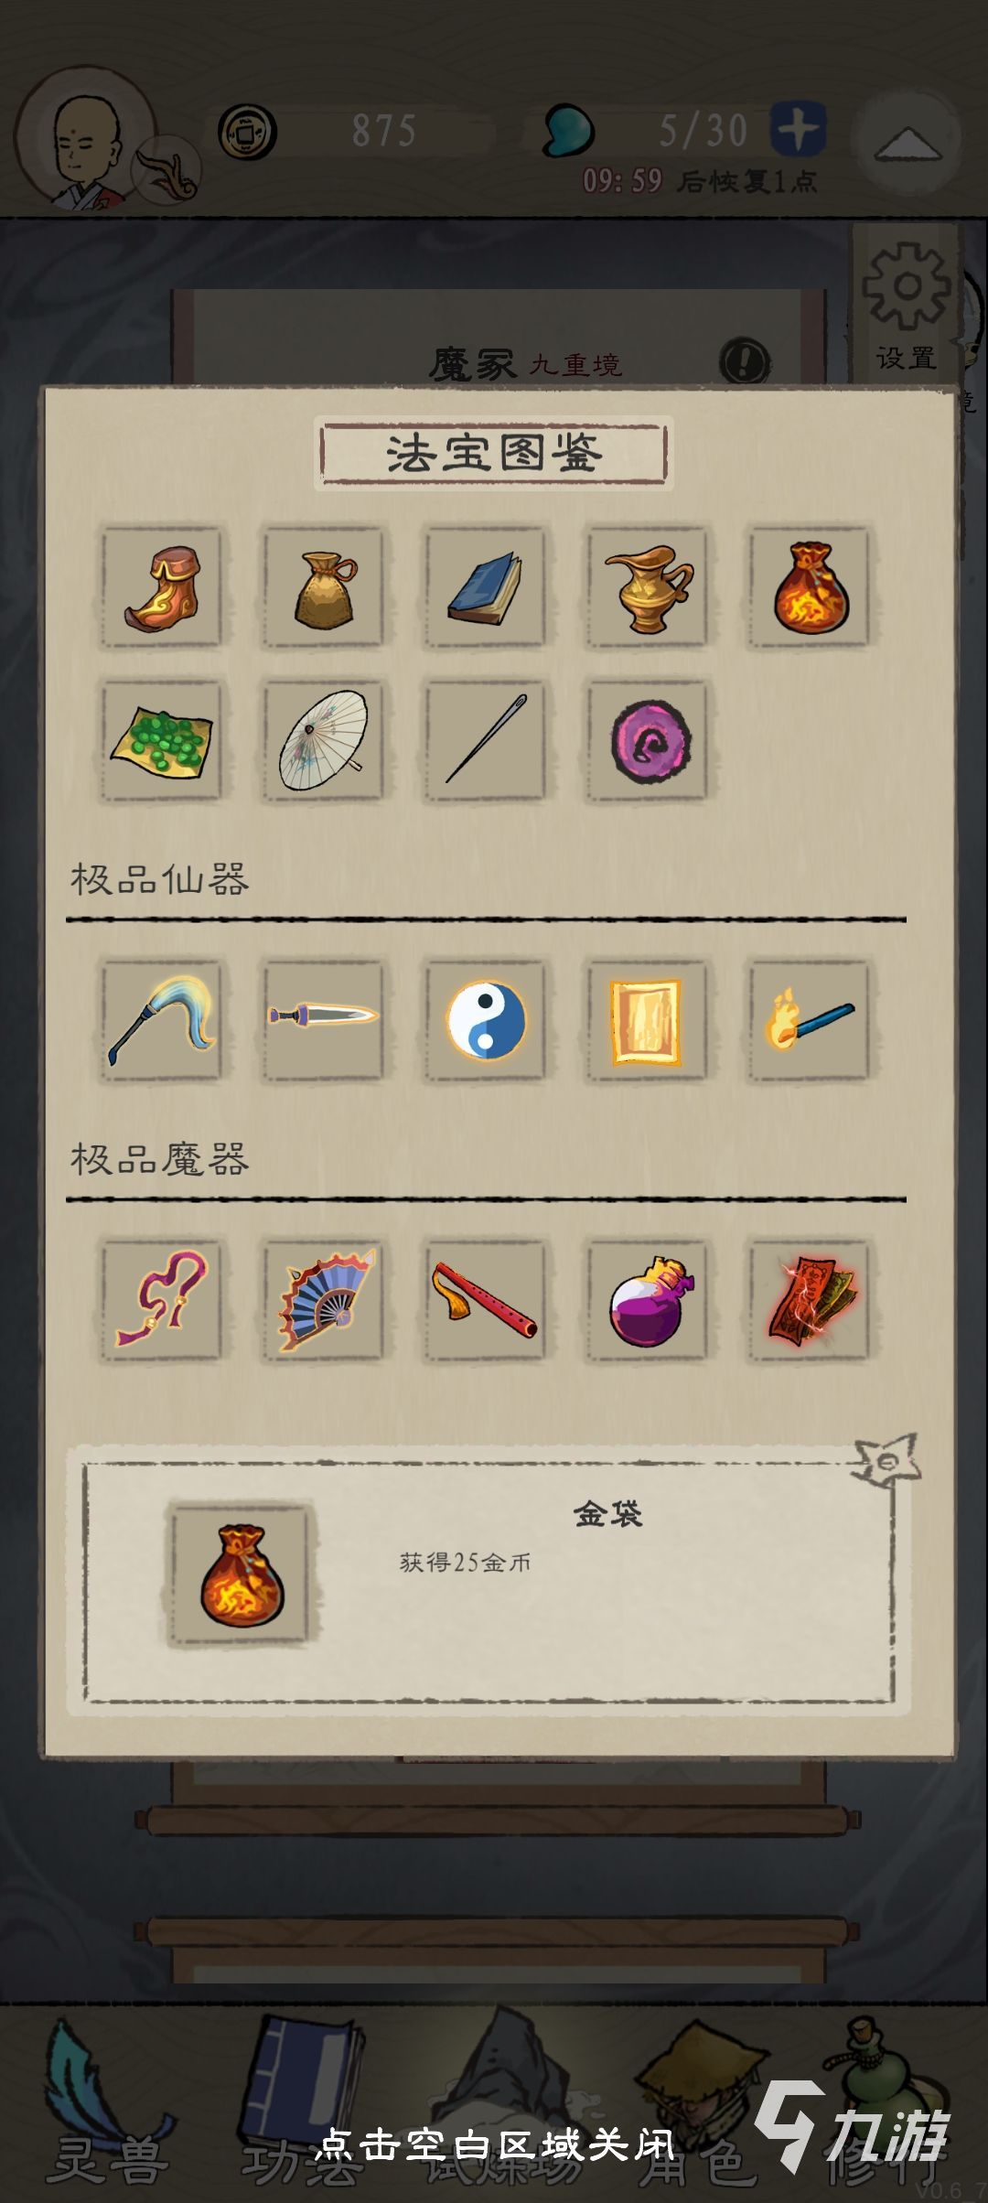Select the yin-yang immortal artifact
The image size is (988, 2203).
[485, 1021]
